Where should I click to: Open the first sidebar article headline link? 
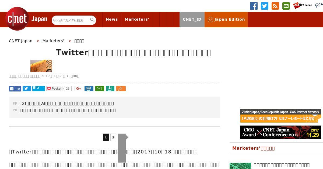tap(282, 165)
